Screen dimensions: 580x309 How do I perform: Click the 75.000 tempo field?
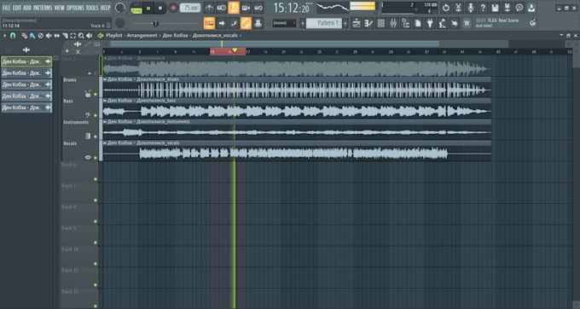point(190,8)
